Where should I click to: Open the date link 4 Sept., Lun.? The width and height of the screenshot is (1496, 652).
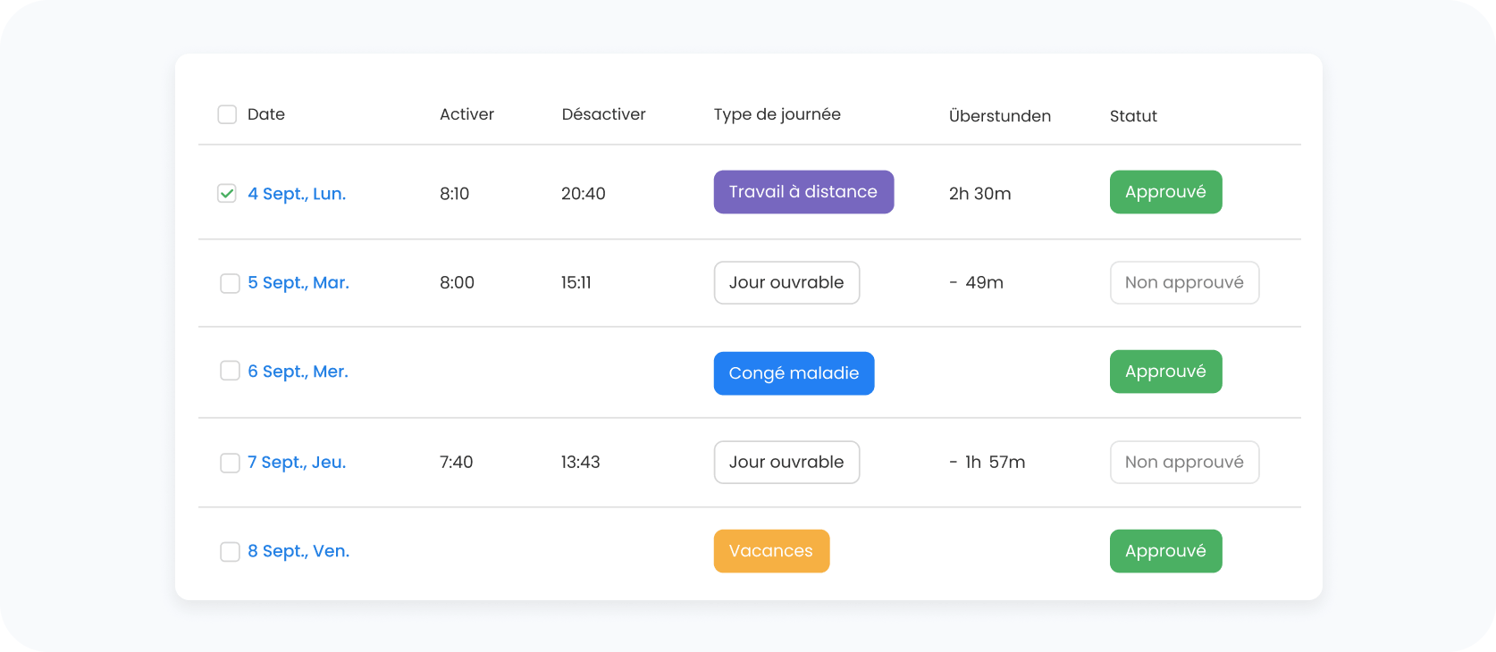pos(297,193)
